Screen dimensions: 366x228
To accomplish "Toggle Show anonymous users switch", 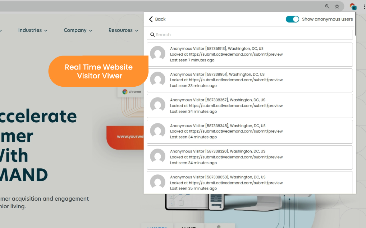I will tap(292, 19).
